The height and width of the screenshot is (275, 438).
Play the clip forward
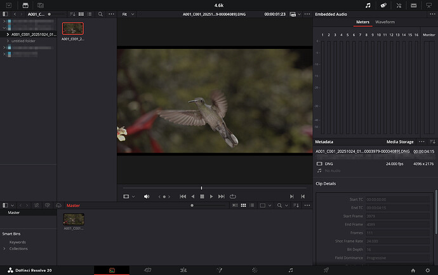click(211, 196)
